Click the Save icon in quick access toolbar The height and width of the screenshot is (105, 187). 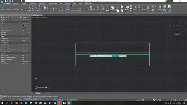pos(10,1)
